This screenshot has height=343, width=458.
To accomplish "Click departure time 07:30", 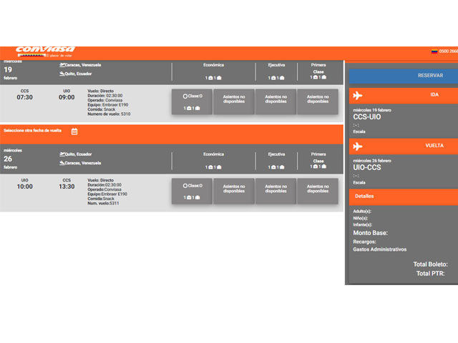I will tap(24, 97).
